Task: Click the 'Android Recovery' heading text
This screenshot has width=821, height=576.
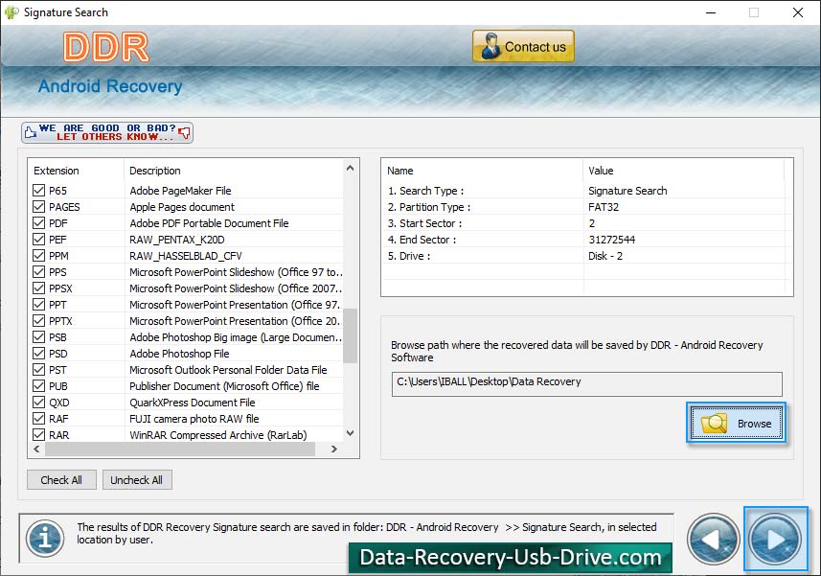Action: click(110, 86)
